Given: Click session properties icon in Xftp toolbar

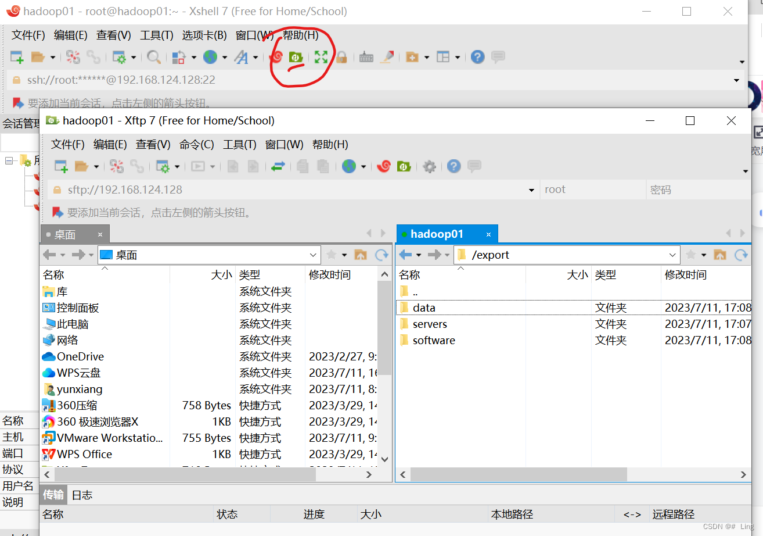Looking at the screenshot, I should [x=163, y=167].
